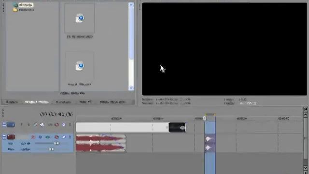The width and height of the screenshot is (309, 174).
Task: Solo the audio track
Action: click(64, 137)
